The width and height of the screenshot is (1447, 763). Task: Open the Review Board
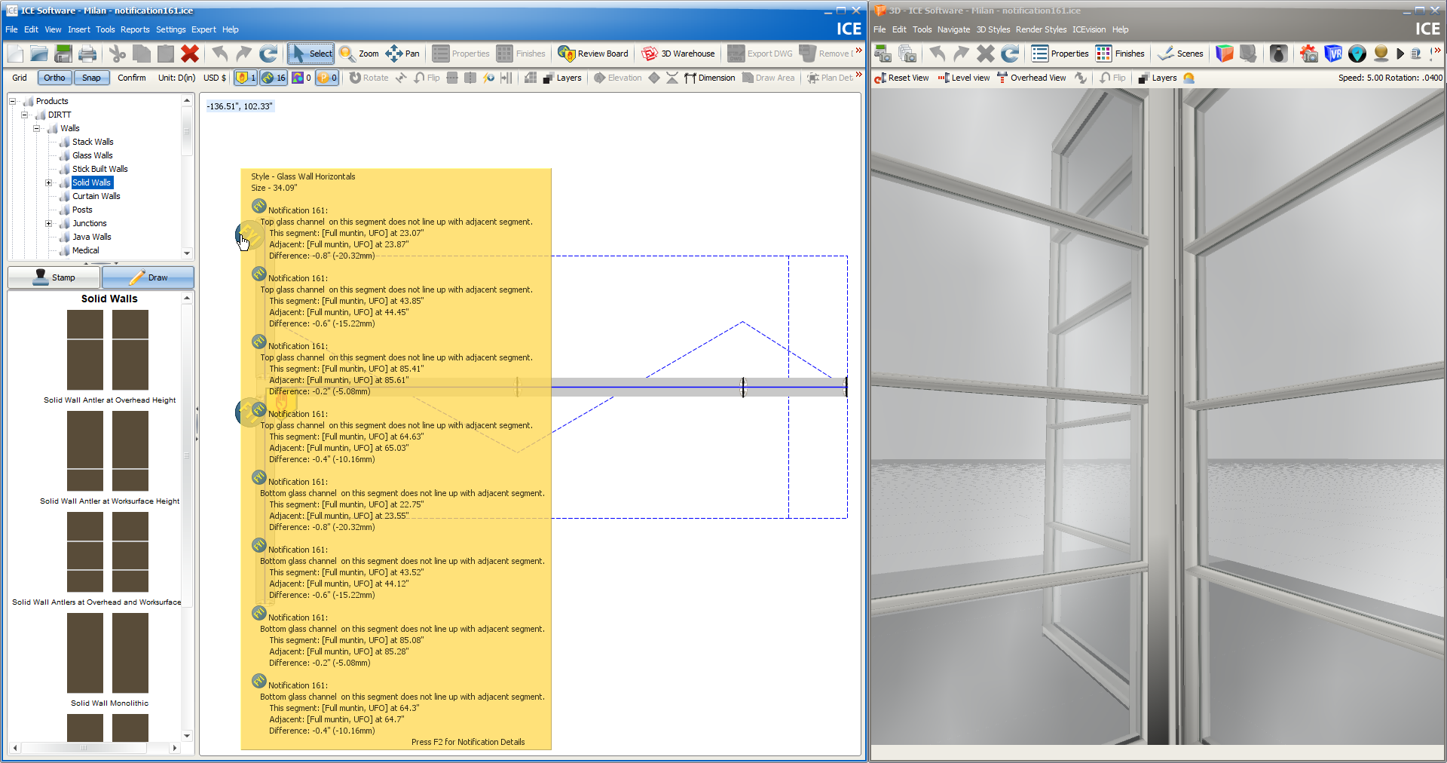(x=593, y=54)
